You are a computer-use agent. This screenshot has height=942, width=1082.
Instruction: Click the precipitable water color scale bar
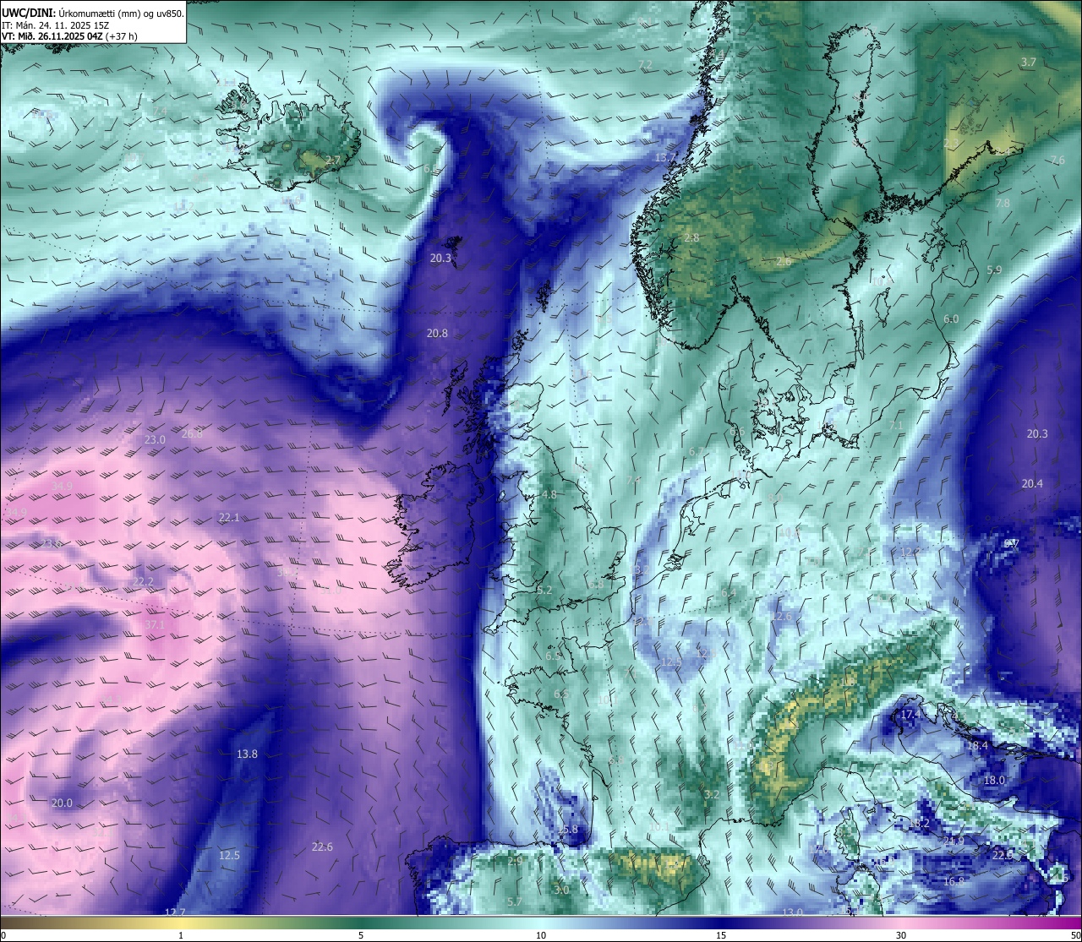click(x=541, y=922)
